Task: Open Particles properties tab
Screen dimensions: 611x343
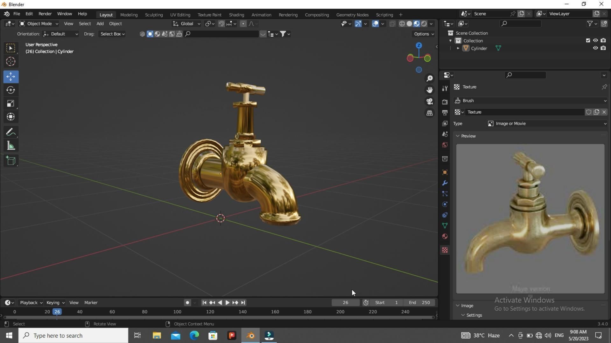Action: coord(445,194)
